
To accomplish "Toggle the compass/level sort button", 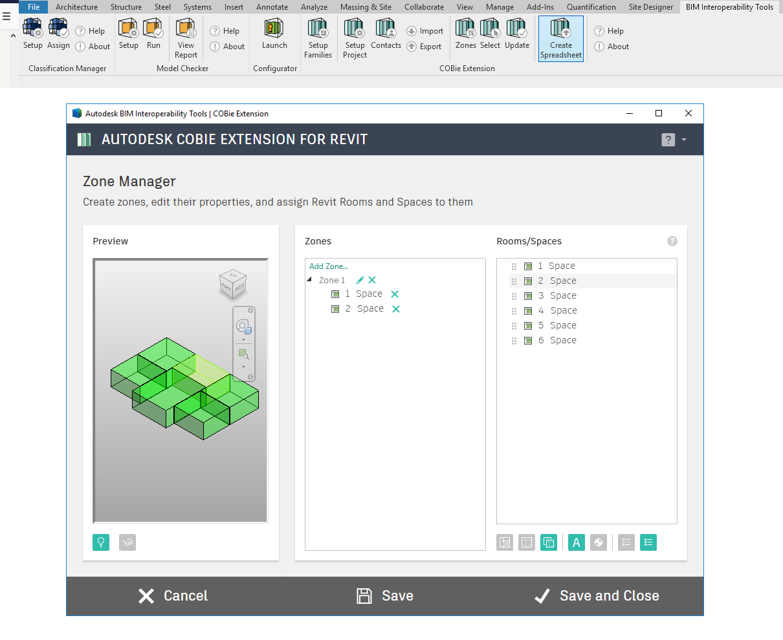I will 599,542.
